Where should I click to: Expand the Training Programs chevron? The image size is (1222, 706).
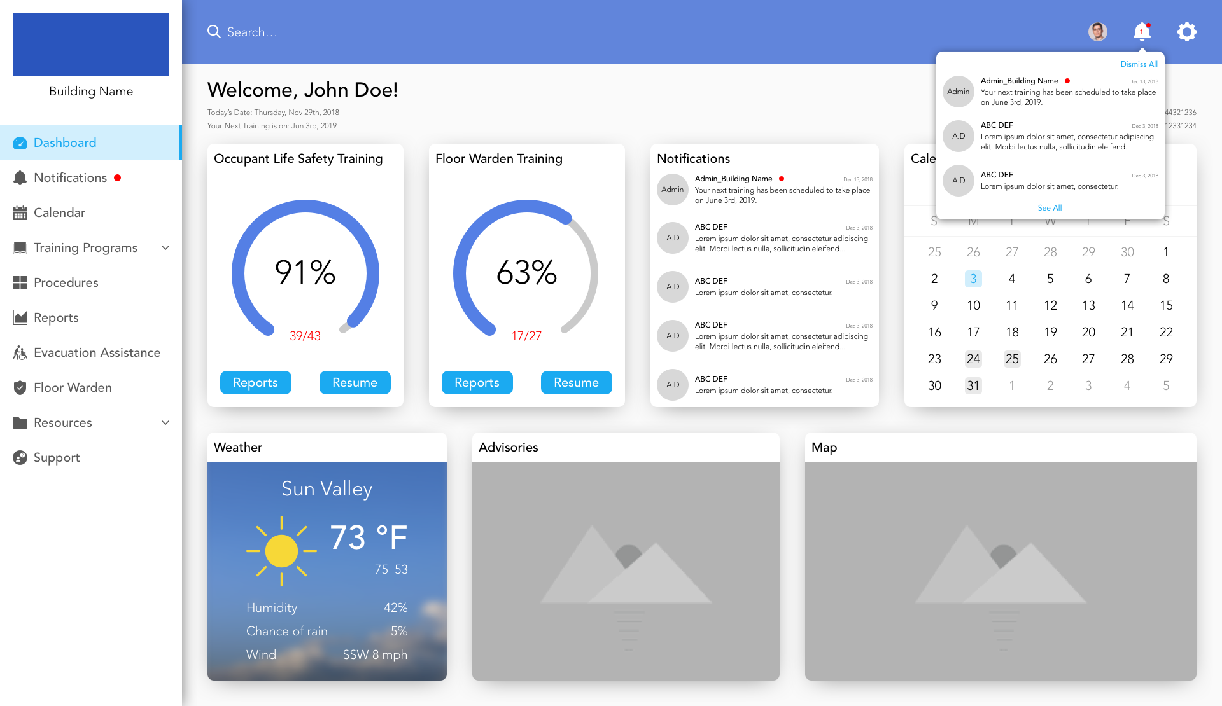coord(165,248)
